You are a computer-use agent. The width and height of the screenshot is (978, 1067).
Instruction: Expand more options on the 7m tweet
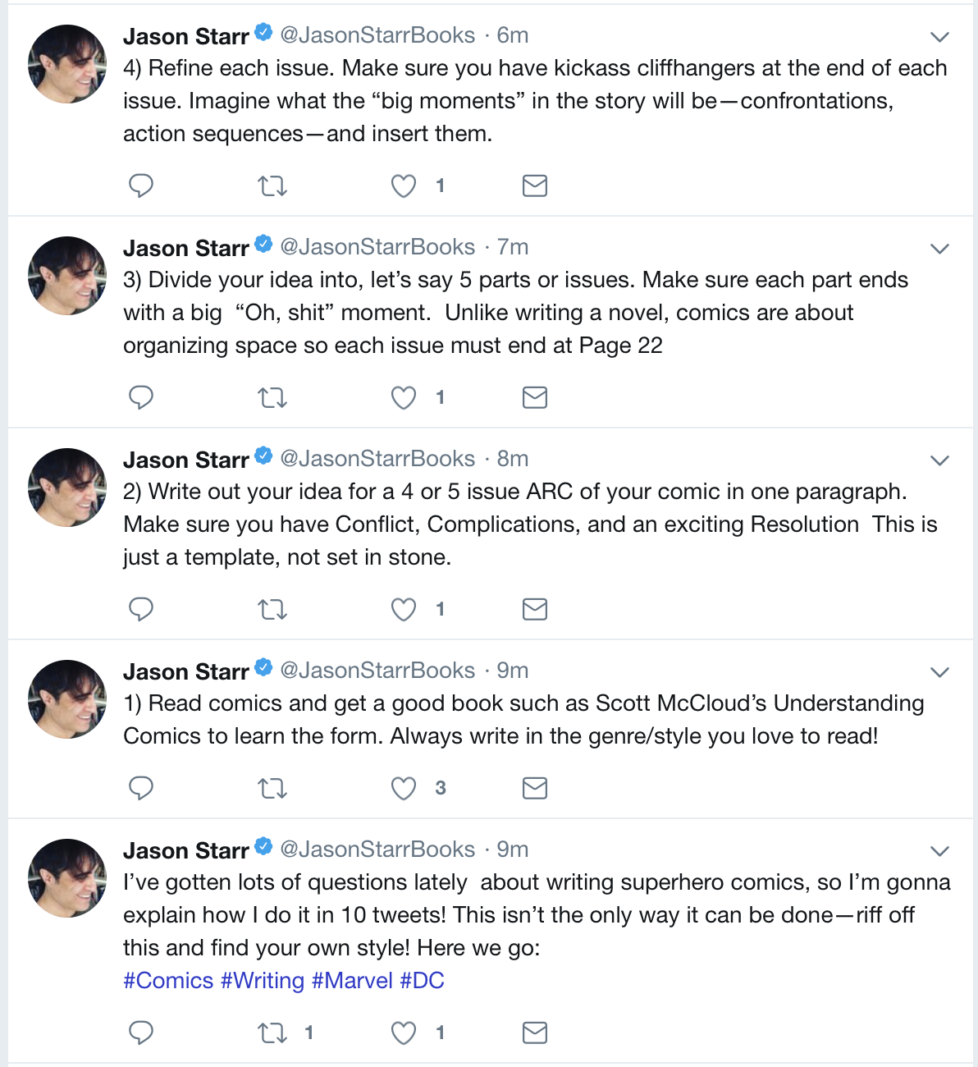pyautogui.click(x=940, y=249)
